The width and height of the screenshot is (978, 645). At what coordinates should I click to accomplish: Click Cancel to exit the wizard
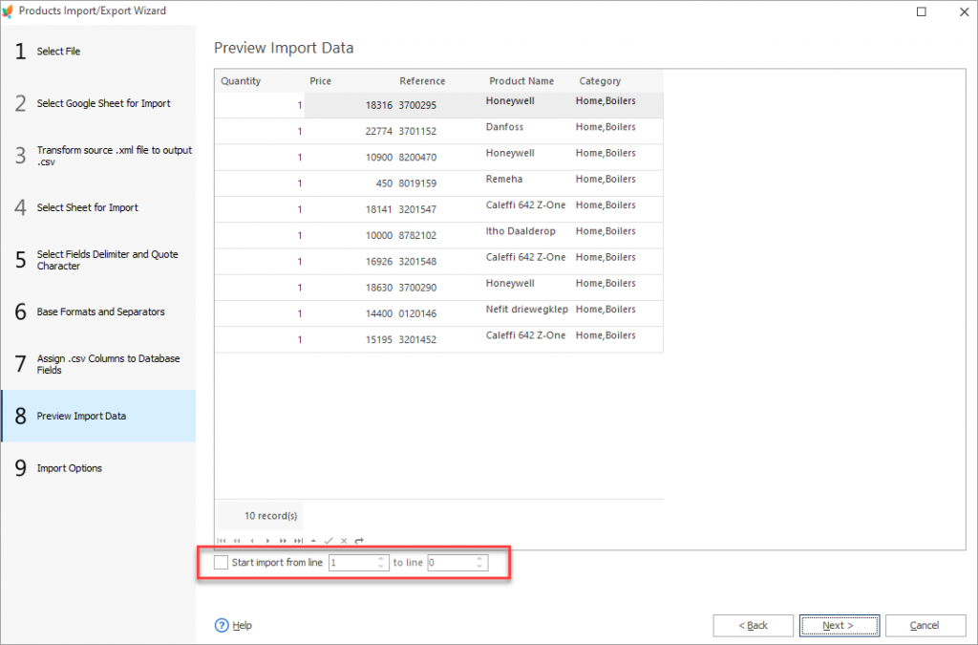click(x=925, y=625)
